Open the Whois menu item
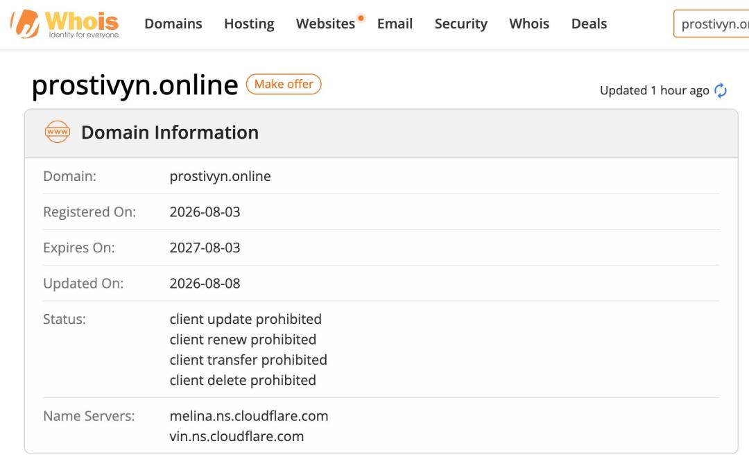749x466 pixels. [x=529, y=24]
